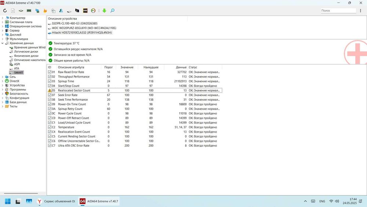This screenshot has width=367, height=207.
Task: Click the flame stability test icon
Action: coord(45,11)
